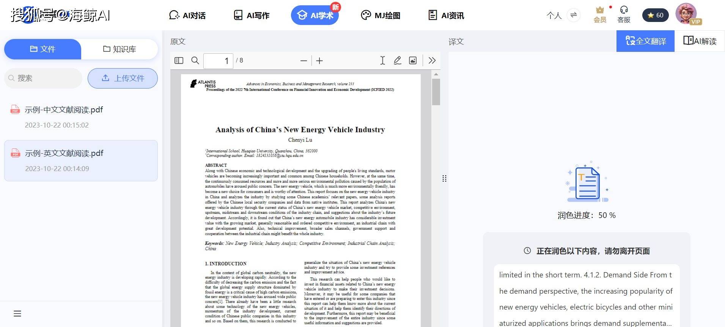Click the timestamp 2023-10-22 00:15:02
Screen dimensions: 725x327
coord(57,125)
